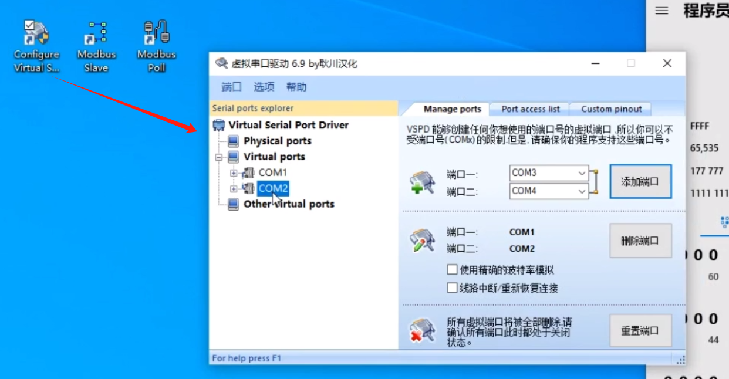Expand the COM2 tree node
Image resolution: width=729 pixels, height=379 pixels.
pyautogui.click(x=234, y=189)
